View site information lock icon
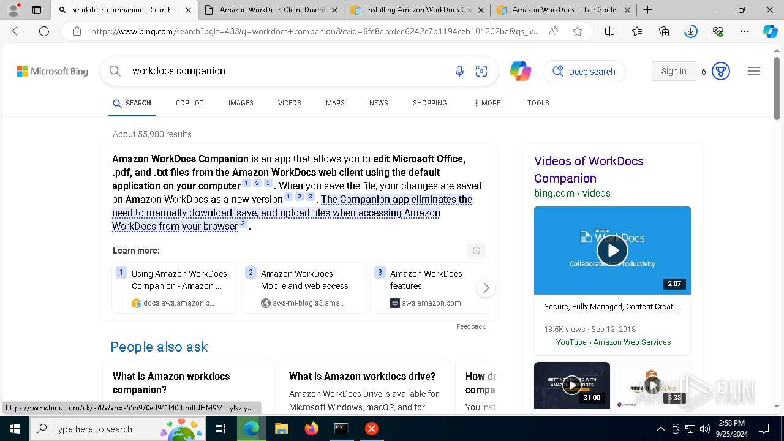The width and height of the screenshot is (784, 441). click(x=77, y=31)
